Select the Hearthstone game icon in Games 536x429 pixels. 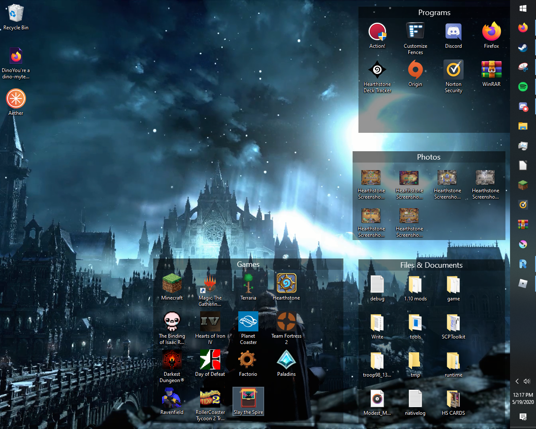286,287
